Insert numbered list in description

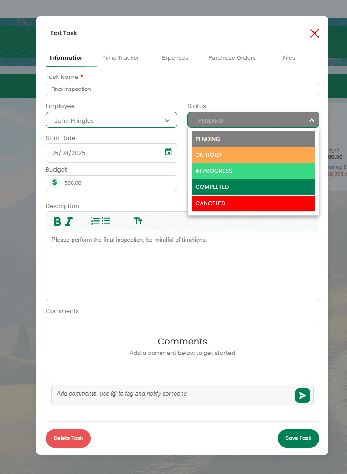tap(95, 221)
